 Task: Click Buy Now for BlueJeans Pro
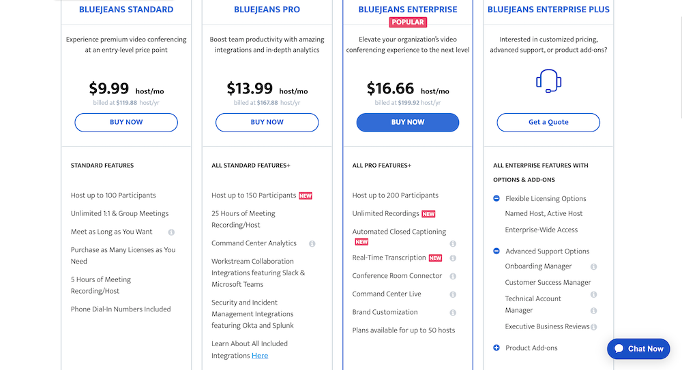(x=267, y=123)
